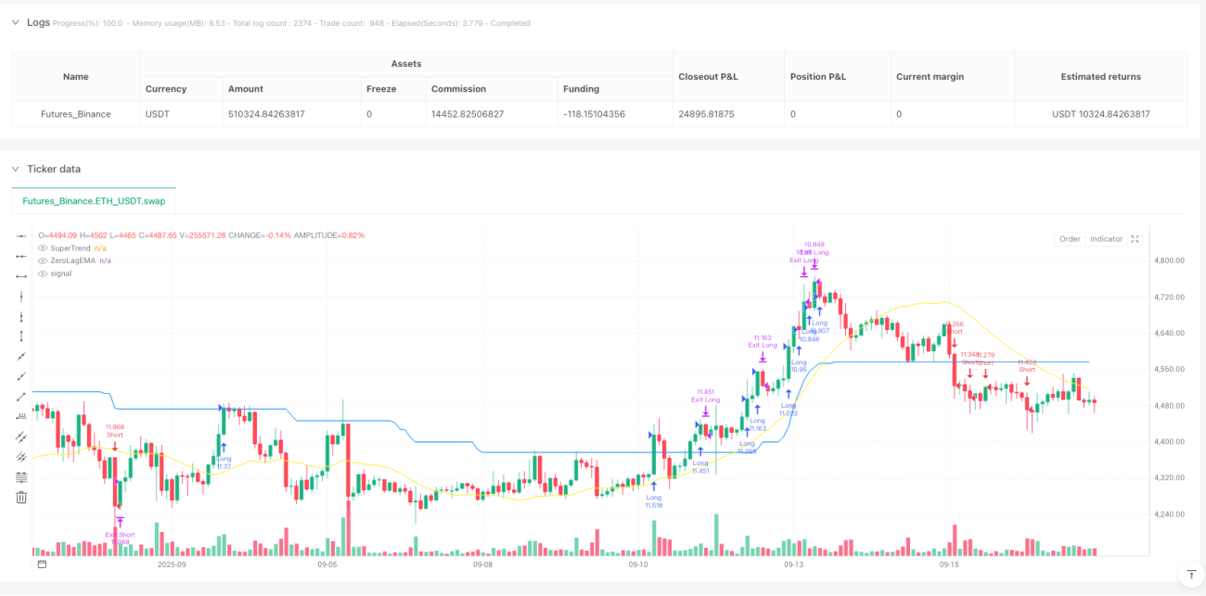Click the scroll-to-top arrow button

(1189, 576)
